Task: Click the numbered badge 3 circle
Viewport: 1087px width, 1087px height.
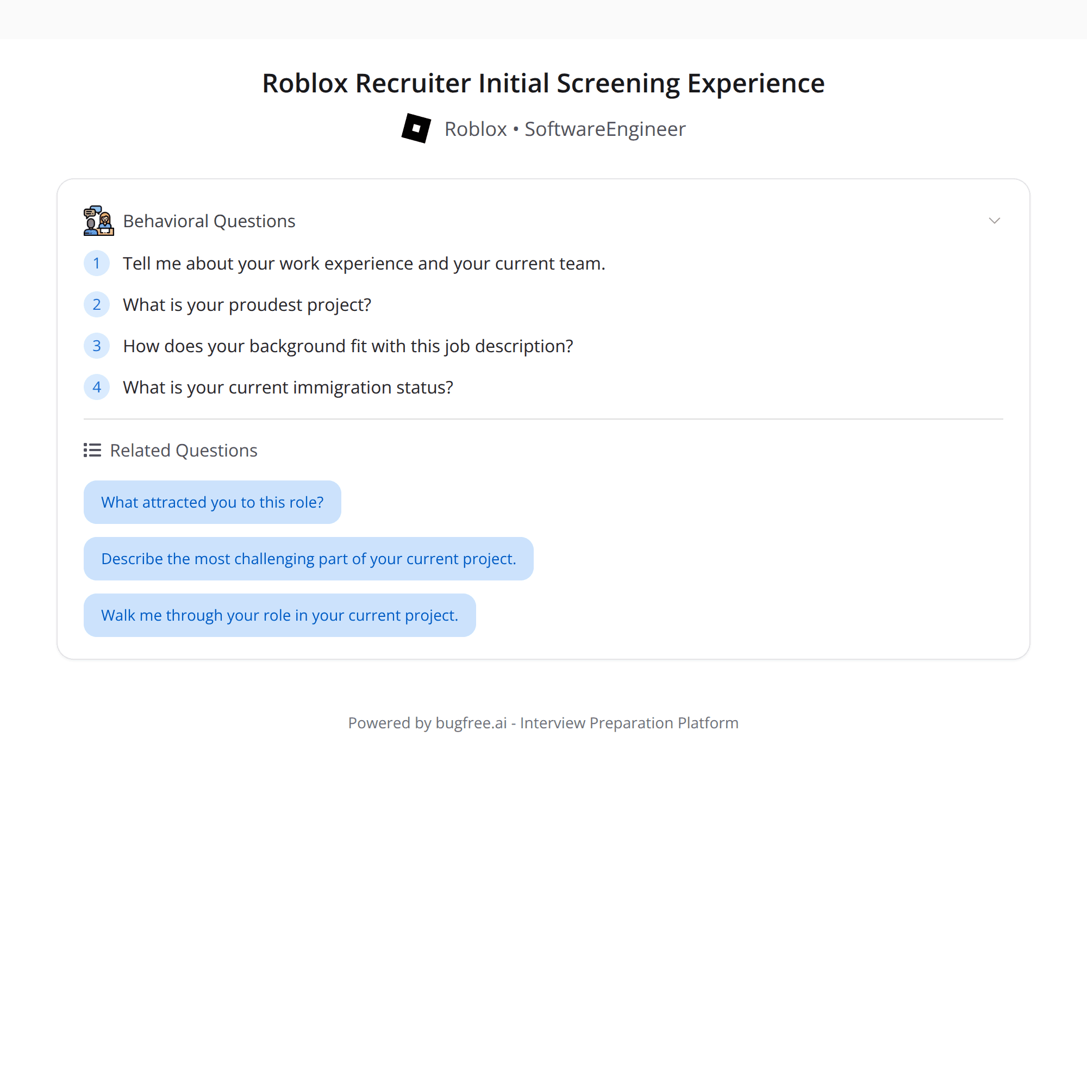Action: [97, 346]
